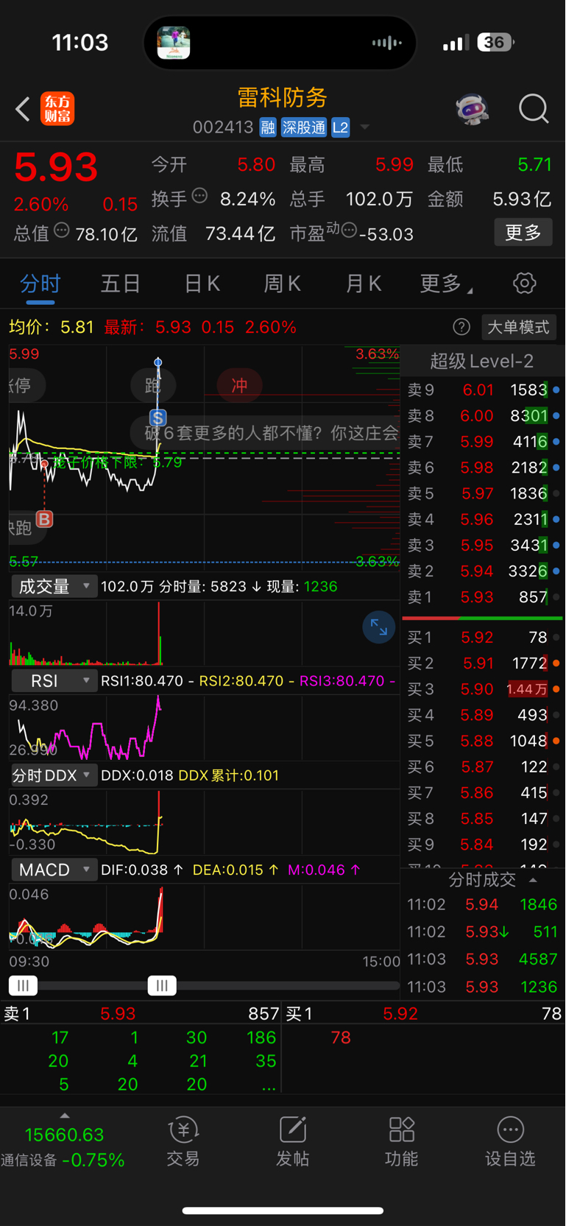This screenshot has width=566, height=1226.
Task: Expand chart with fullscreen arrows icon
Action: click(379, 627)
